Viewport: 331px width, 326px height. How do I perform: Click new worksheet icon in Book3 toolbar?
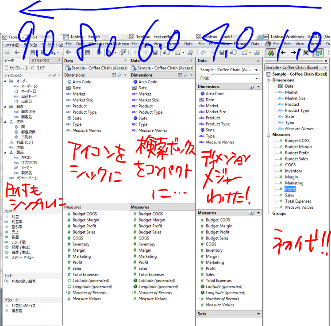click(244, 52)
